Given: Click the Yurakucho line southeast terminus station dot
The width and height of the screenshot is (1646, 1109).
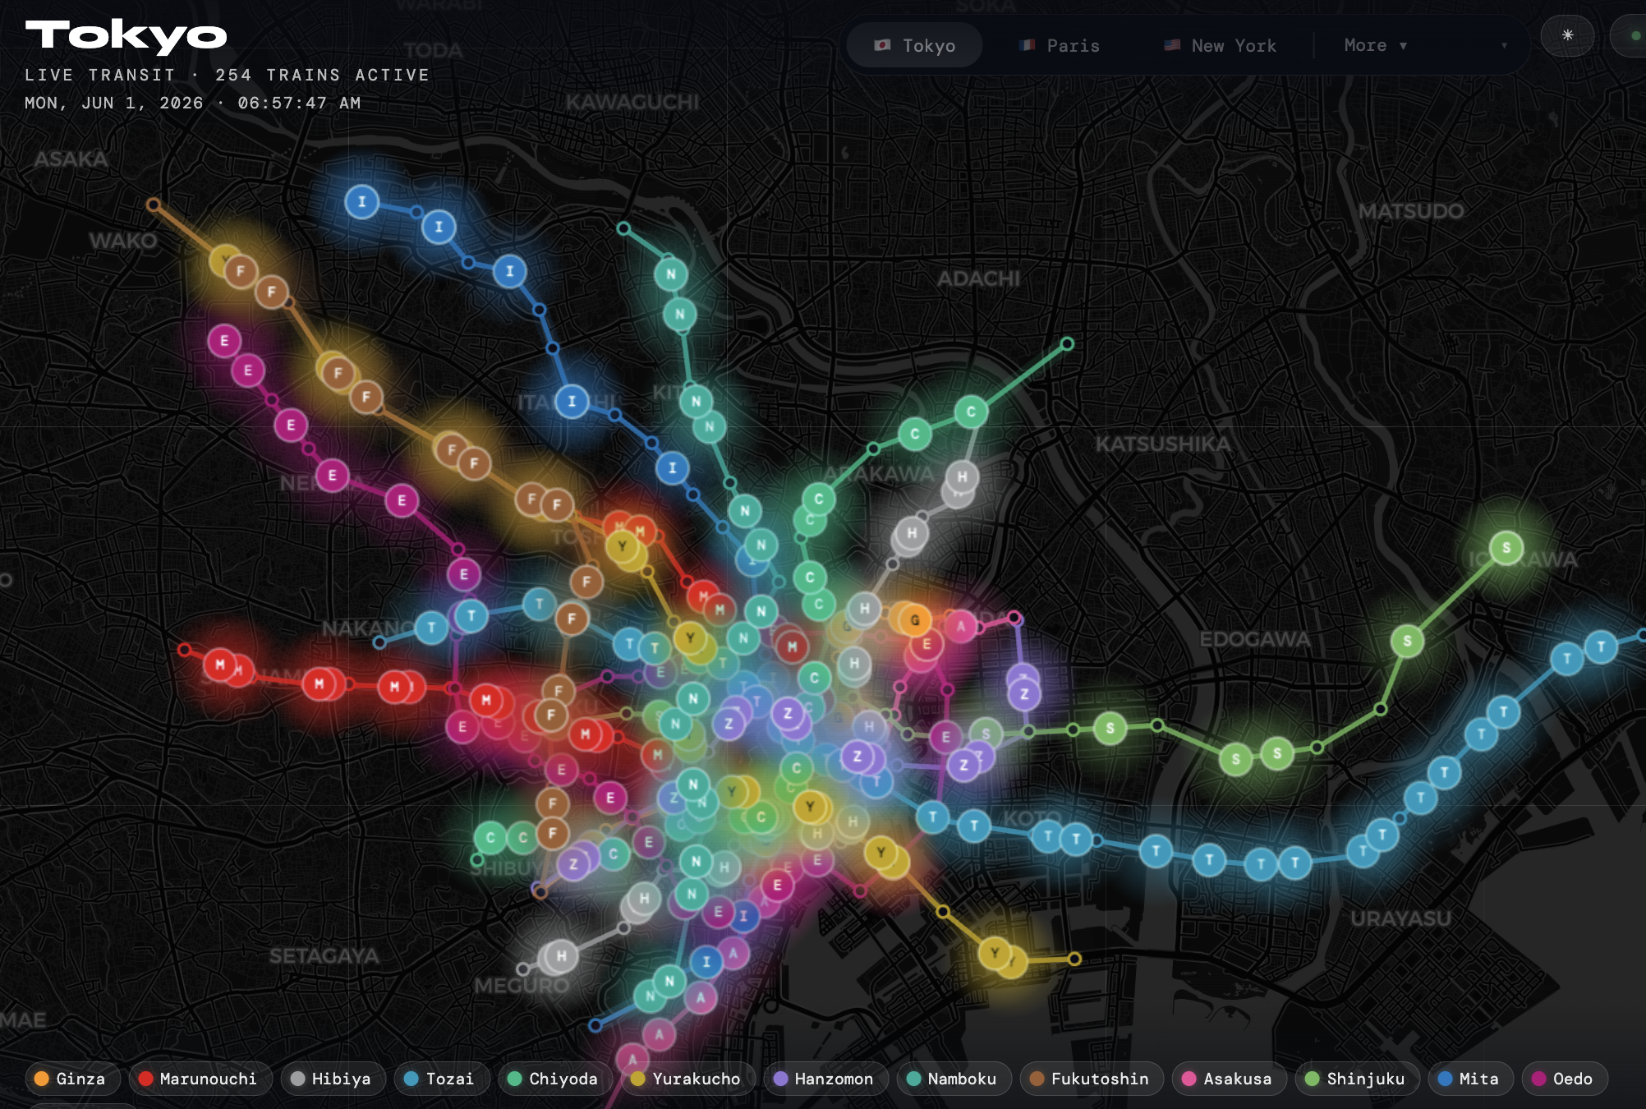Looking at the screenshot, I should pos(1074,959).
